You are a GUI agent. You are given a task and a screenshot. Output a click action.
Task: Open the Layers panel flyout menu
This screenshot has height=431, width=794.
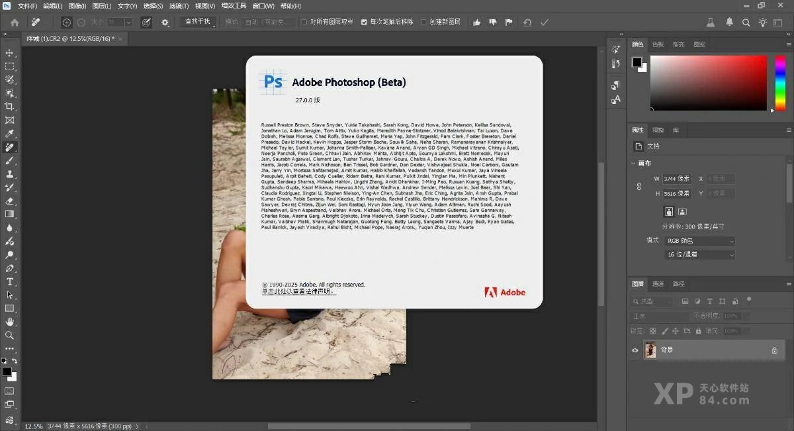point(788,284)
